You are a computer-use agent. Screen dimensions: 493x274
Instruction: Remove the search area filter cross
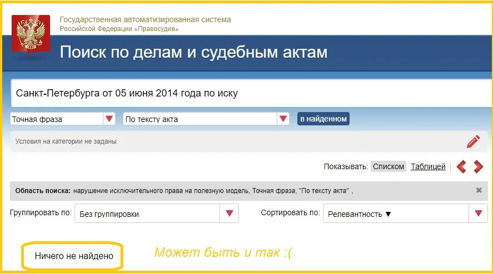point(479,190)
